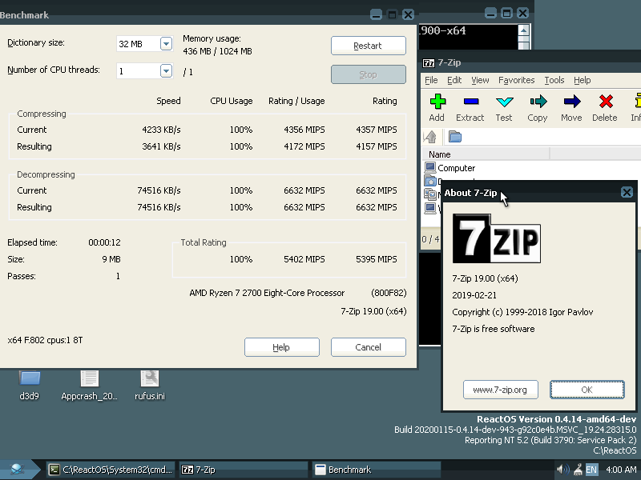This screenshot has height=480, width=641.
Task: Click the 4:00 AM taskbar clock
Action: click(x=620, y=470)
